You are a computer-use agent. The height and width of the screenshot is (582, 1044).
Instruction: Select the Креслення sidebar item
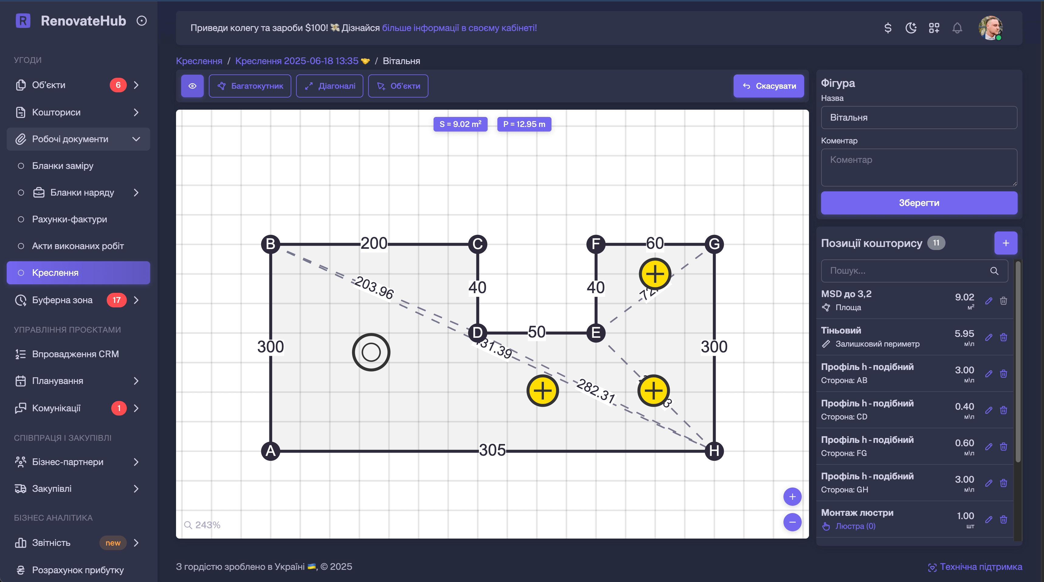pyautogui.click(x=78, y=272)
